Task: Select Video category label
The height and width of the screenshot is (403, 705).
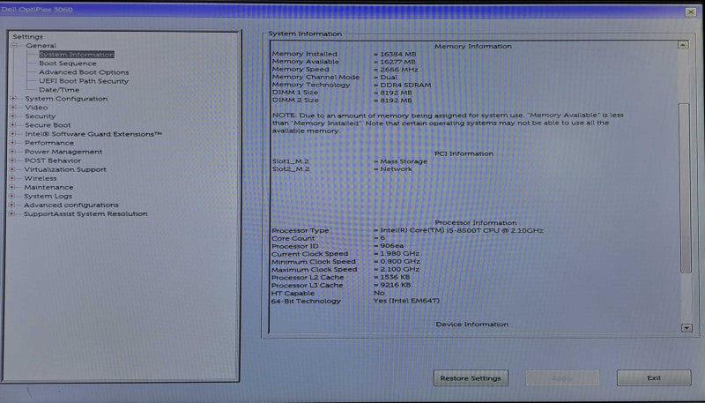Action: 36,108
